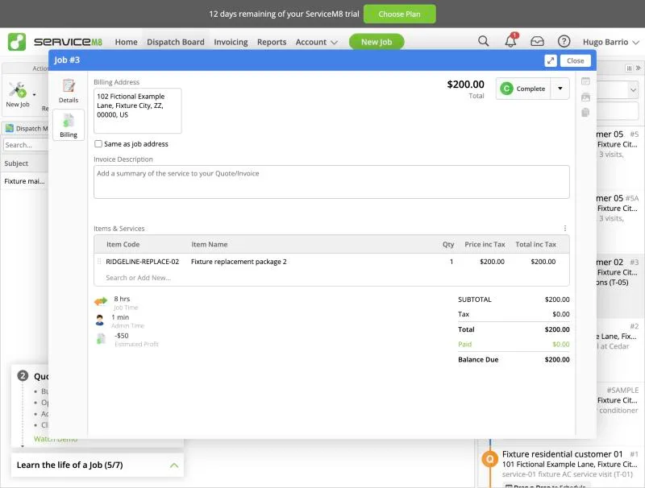Viewport: 645px width, 488px height.
Task: Click the Item Code column header
Action: 123,245
